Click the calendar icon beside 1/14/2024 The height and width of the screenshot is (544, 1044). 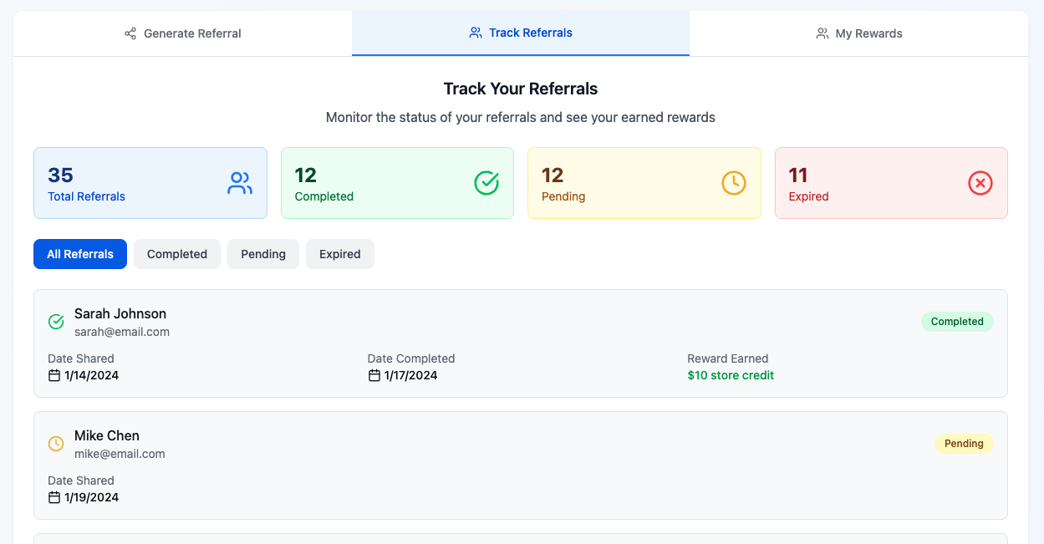pos(54,375)
